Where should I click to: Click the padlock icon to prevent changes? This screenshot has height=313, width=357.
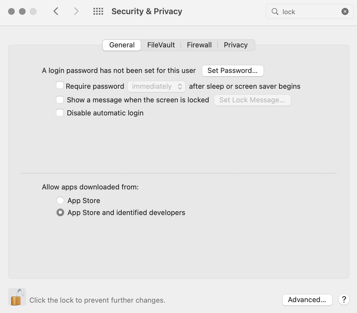tap(17, 297)
